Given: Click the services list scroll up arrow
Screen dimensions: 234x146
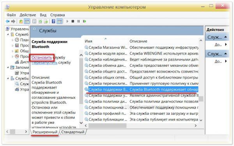Looking at the screenshot, I should 201,41.
